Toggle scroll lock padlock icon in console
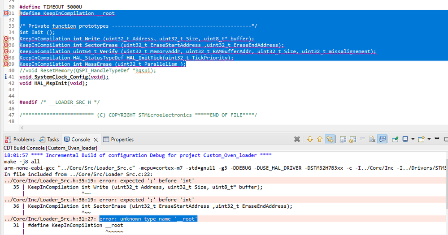 coord(353,139)
